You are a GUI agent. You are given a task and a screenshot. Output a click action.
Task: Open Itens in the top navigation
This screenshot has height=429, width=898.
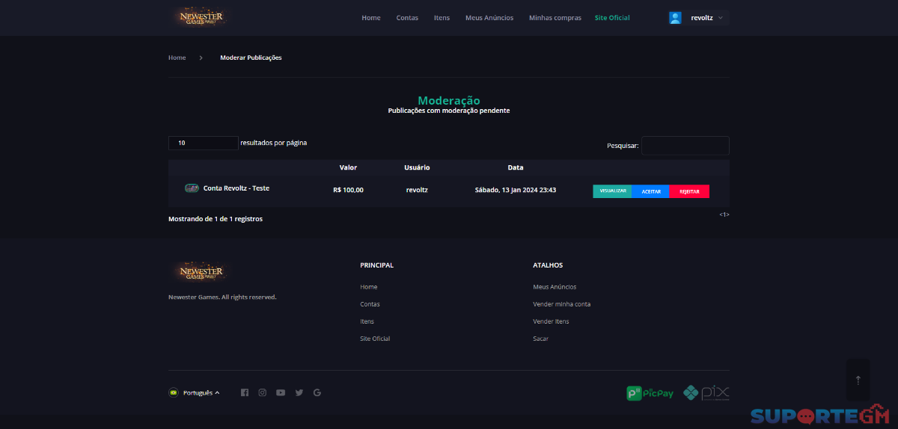[x=442, y=18]
